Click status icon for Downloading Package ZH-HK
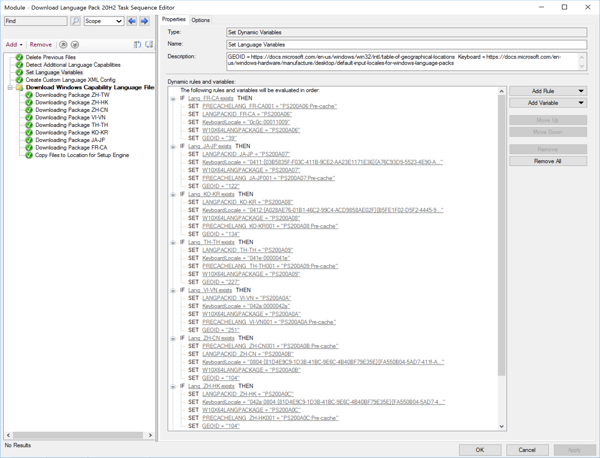The height and width of the screenshot is (458, 600). 29,102
